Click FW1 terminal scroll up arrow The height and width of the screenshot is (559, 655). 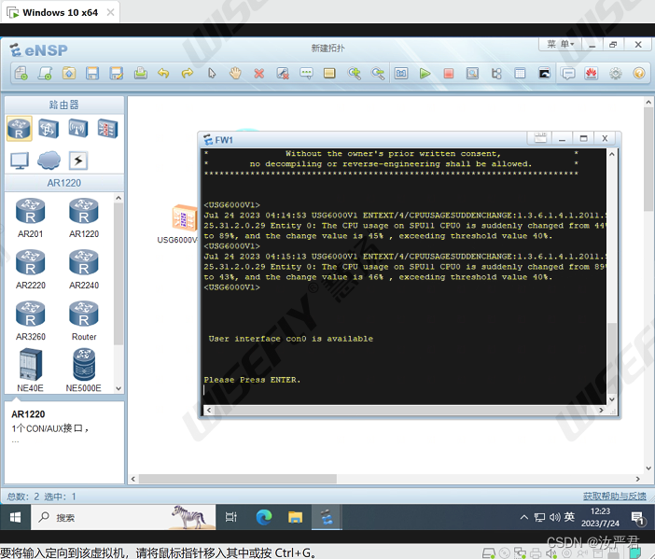[x=612, y=154]
